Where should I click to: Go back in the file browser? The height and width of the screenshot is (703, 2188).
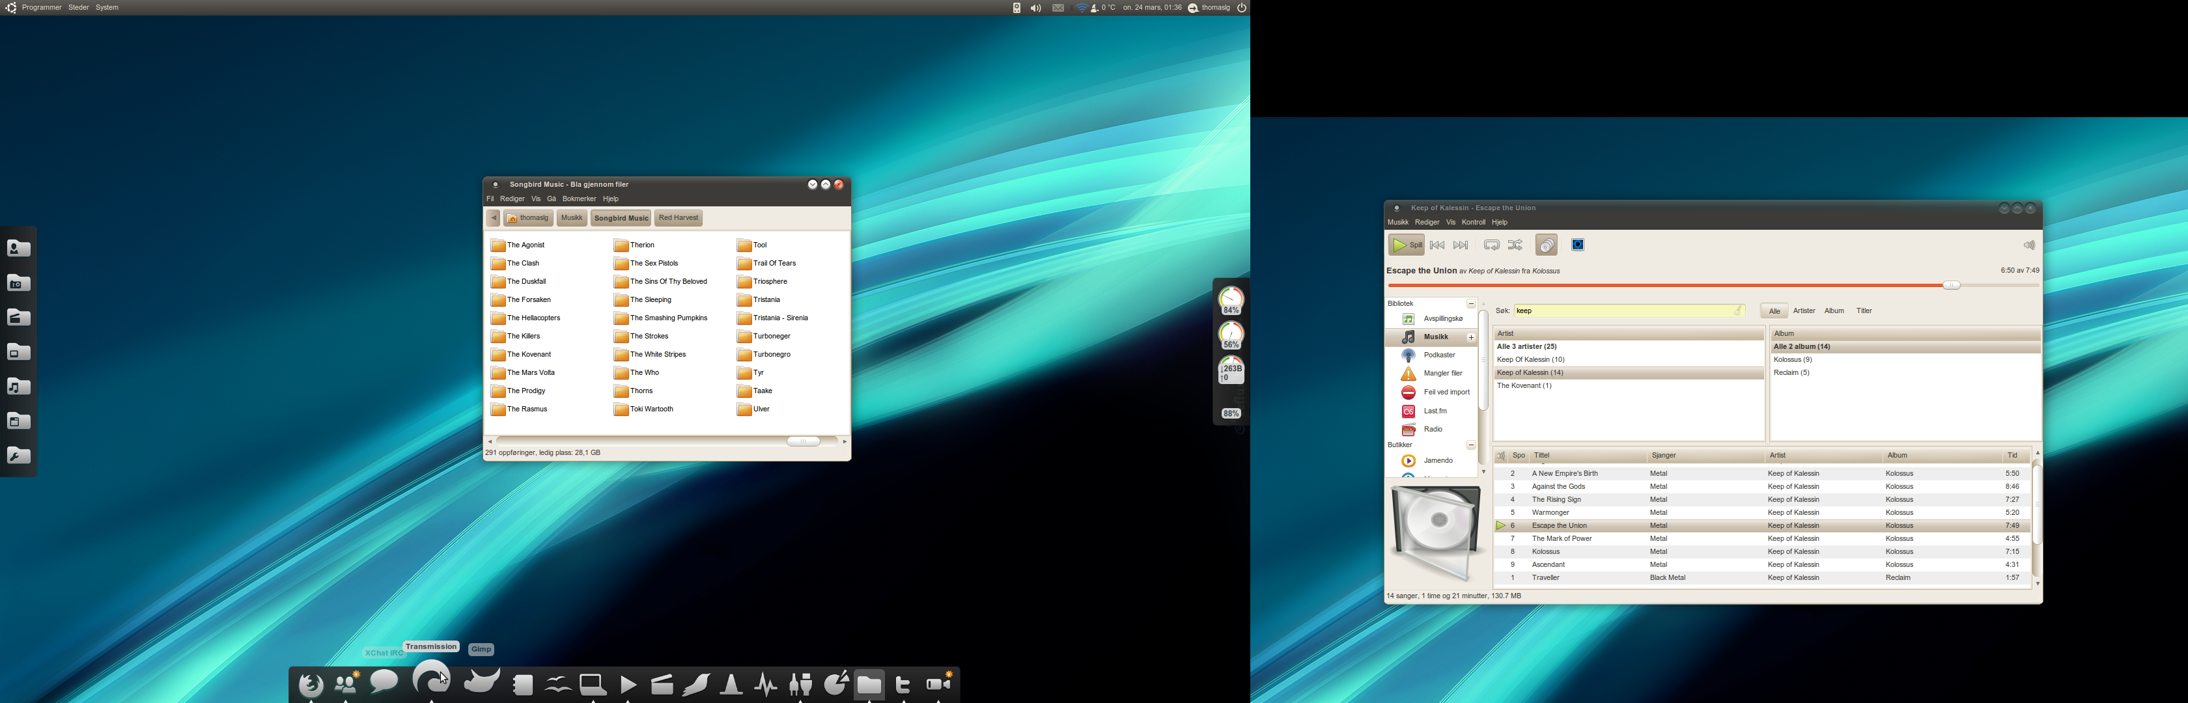tap(494, 218)
